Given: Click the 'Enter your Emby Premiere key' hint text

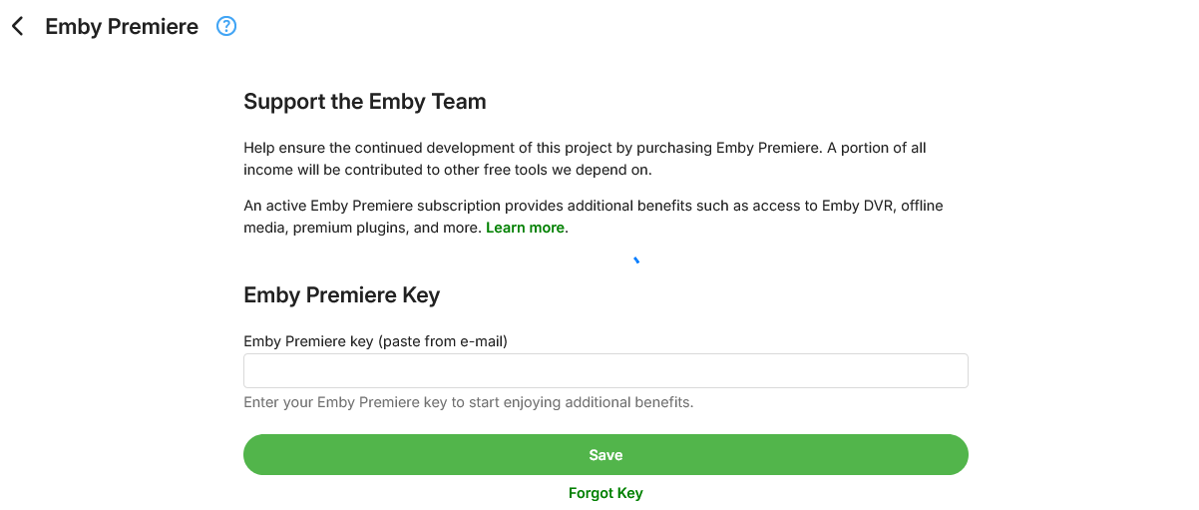Looking at the screenshot, I should (468, 402).
